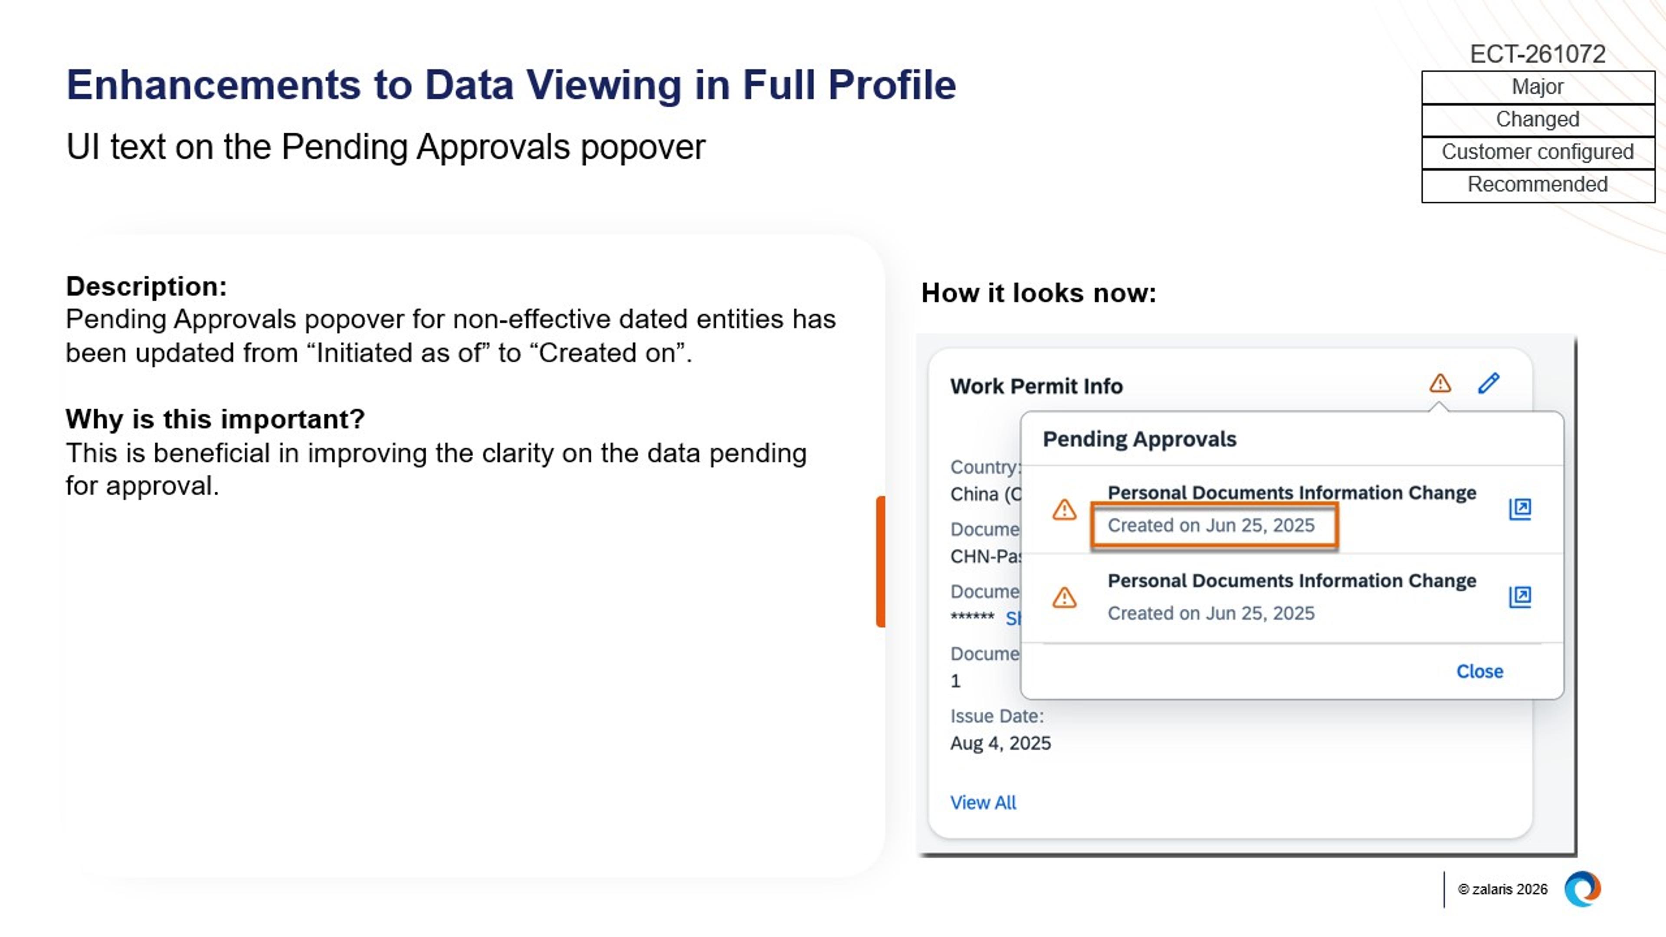This screenshot has width=1666, height=937.
Task: Click first Personal Documents Information Change title
Action: point(1292,492)
